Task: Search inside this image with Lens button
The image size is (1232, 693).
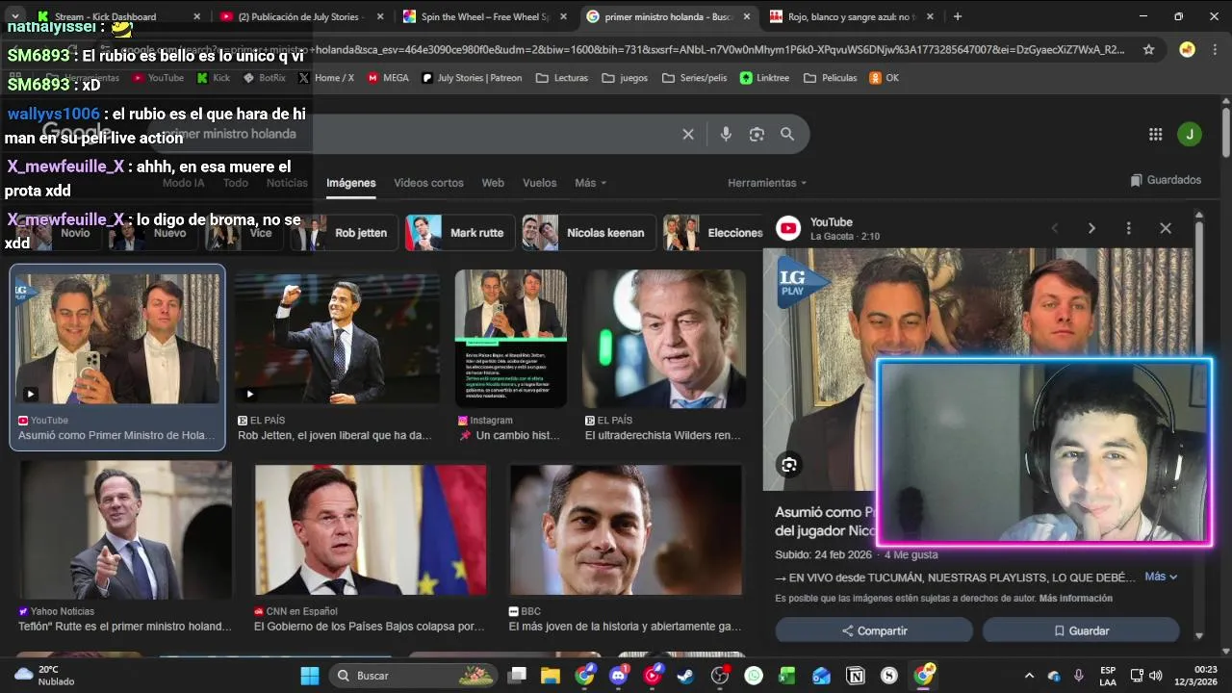Action: [789, 466]
